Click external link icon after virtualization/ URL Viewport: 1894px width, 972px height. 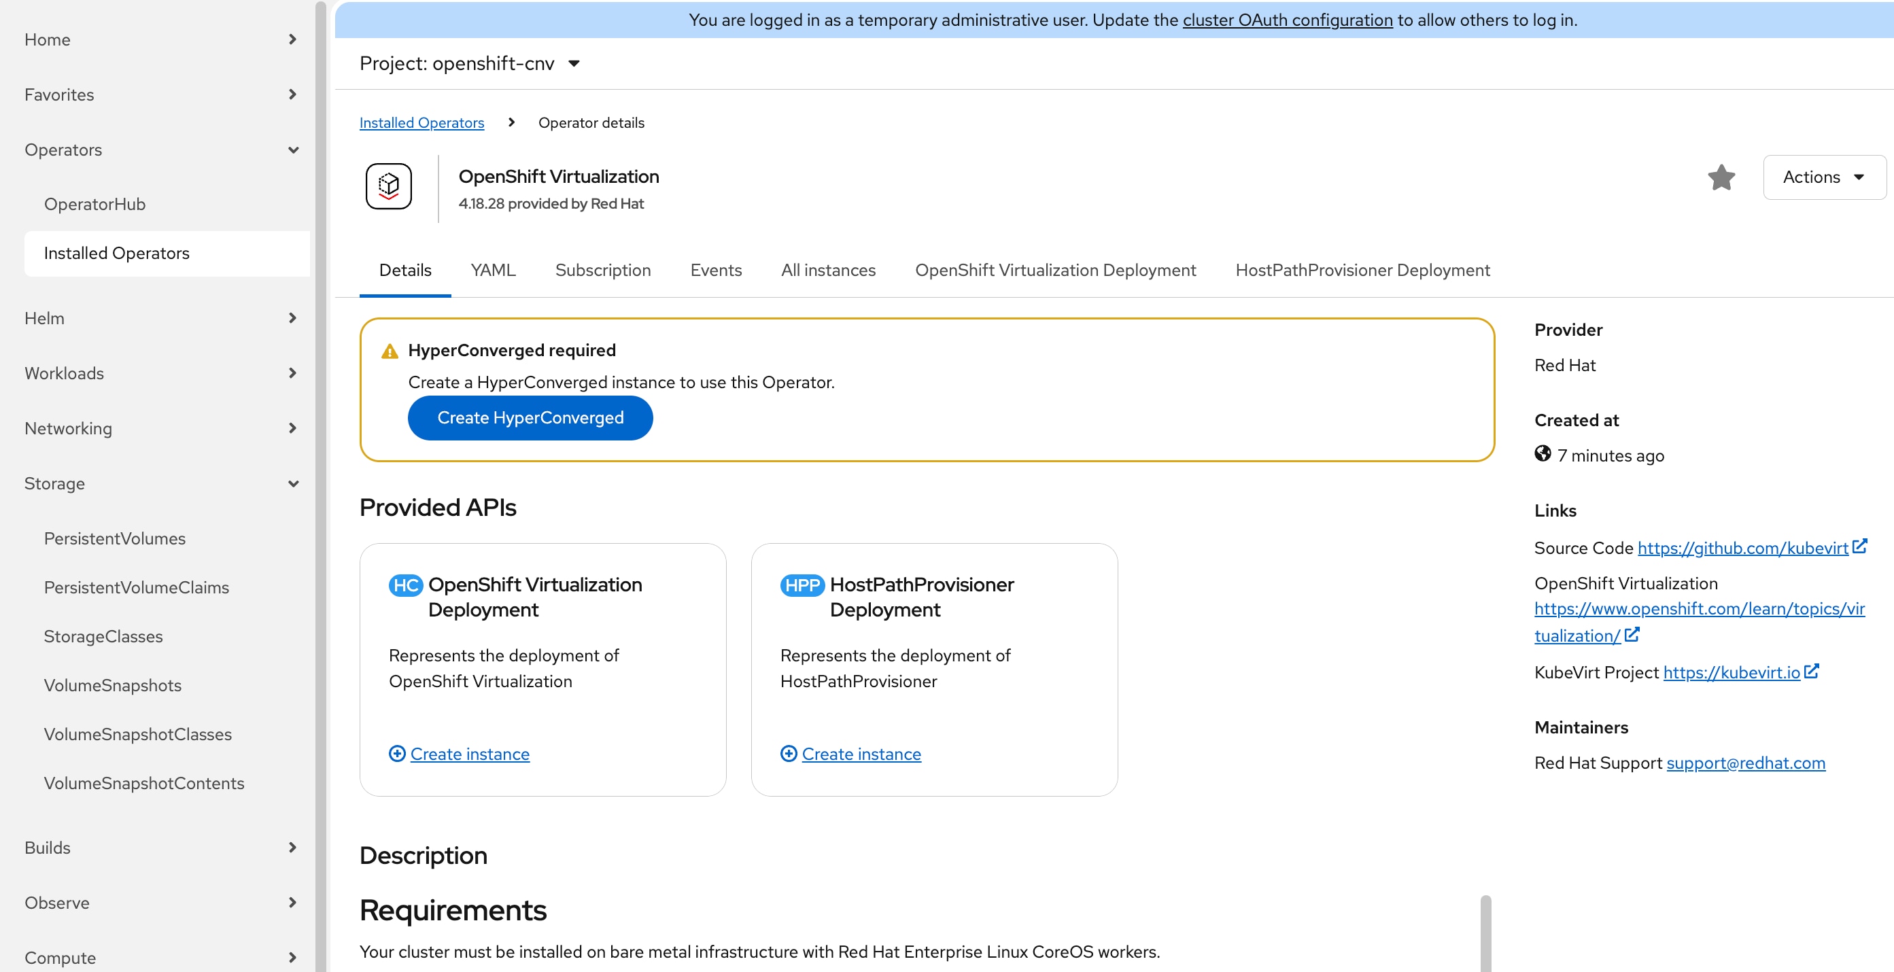pyautogui.click(x=1632, y=635)
